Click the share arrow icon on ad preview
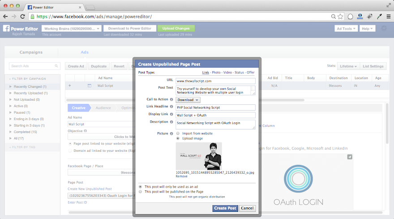 tap(350, 157)
